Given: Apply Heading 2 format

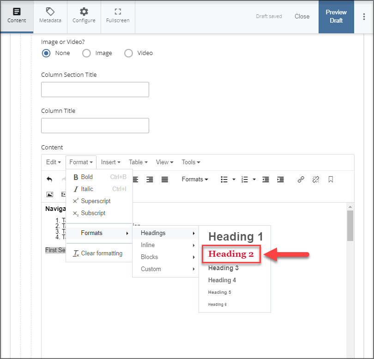Looking at the screenshot, I should 231,254.
